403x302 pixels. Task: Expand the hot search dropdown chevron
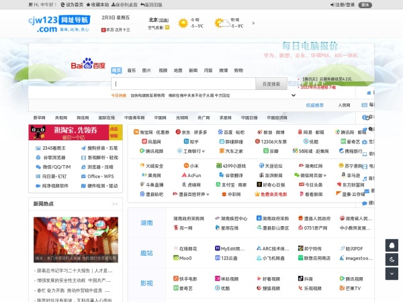(x=294, y=95)
